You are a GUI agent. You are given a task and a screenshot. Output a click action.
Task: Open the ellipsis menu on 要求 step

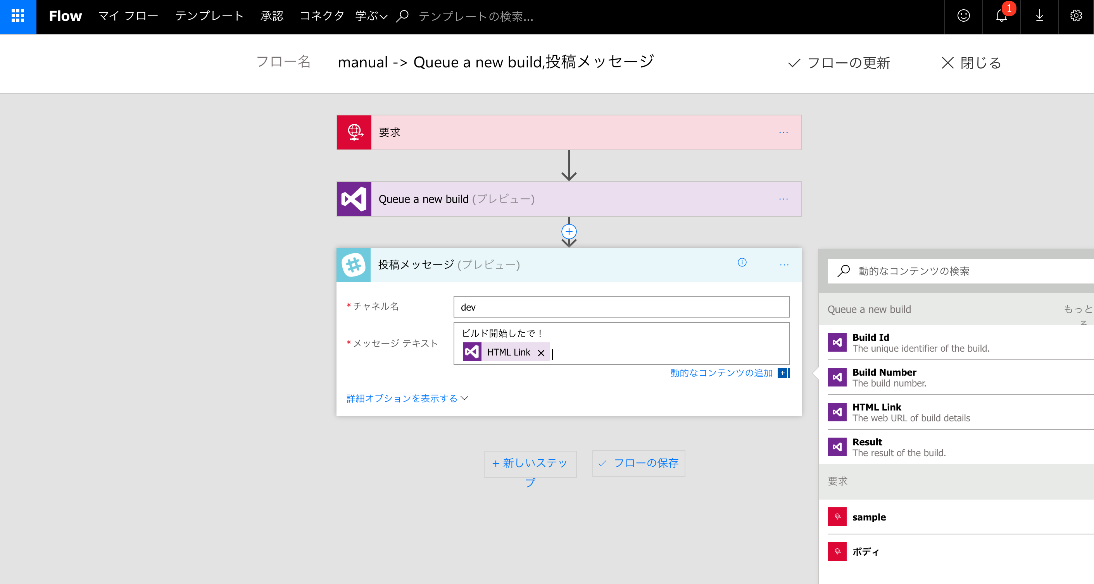[x=783, y=132]
